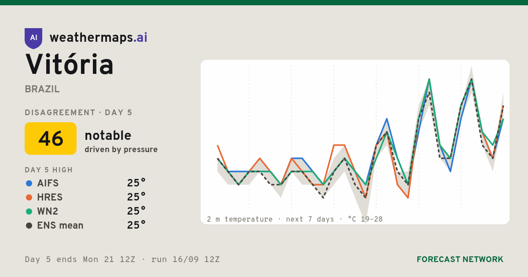The height and width of the screenshot is (277, 528).
Task: Select the WN2 model label
Action: coord(48,211)
